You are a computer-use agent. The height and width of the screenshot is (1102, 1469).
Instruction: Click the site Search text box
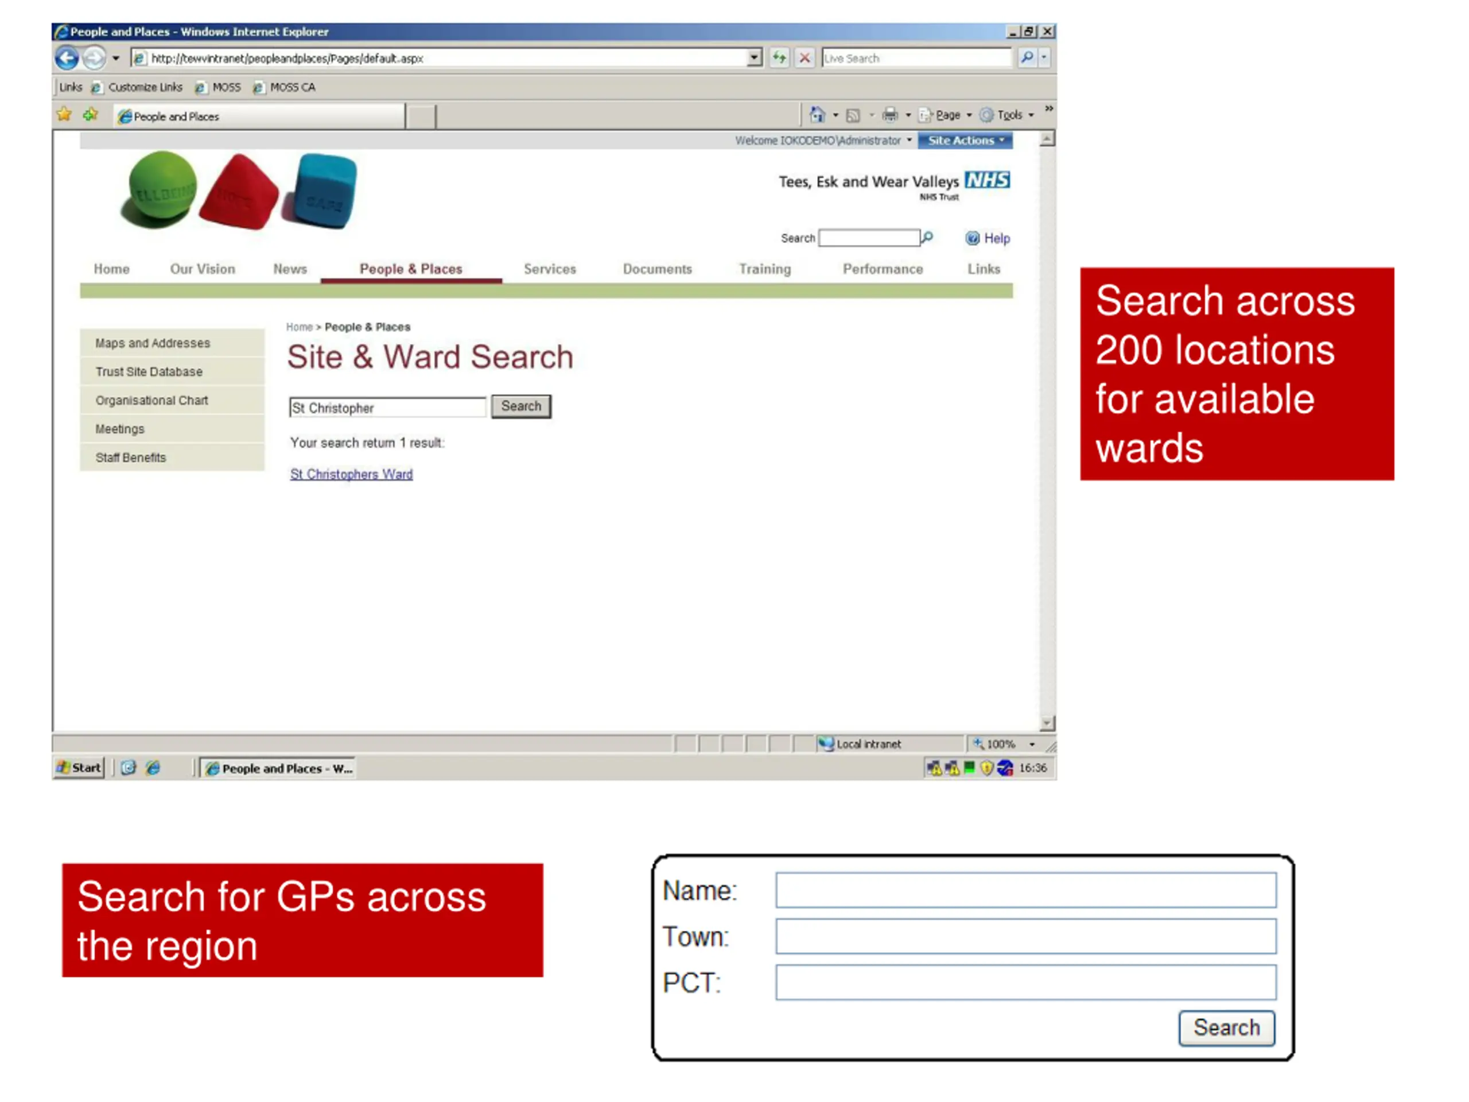(869, 238)
